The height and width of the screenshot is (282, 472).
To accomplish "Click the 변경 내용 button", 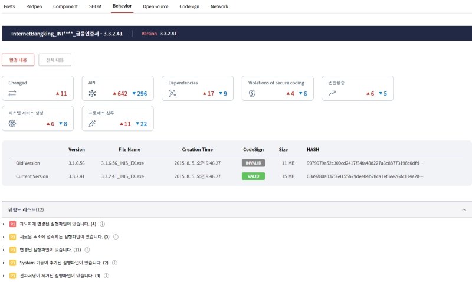I will point(18,60).
